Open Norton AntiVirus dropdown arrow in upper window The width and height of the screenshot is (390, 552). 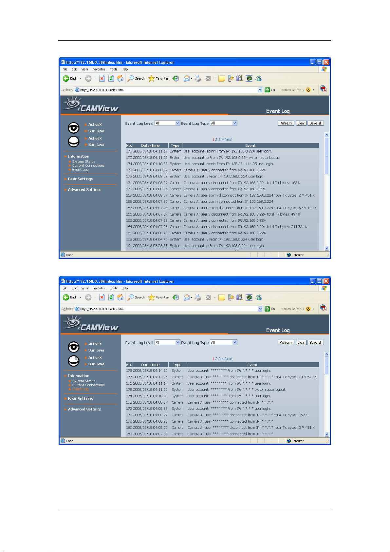pyautogui.click(x=313, y=90)
